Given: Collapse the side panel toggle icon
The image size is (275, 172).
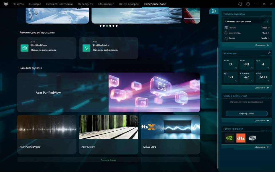Looking at the screenshot, I should pos(214,11).
